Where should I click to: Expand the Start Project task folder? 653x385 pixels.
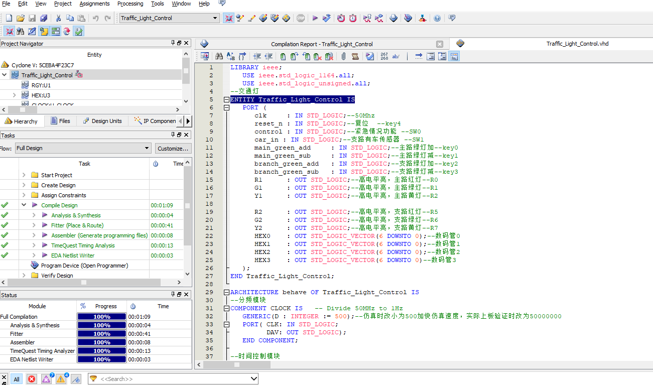[x=24, y=175]
